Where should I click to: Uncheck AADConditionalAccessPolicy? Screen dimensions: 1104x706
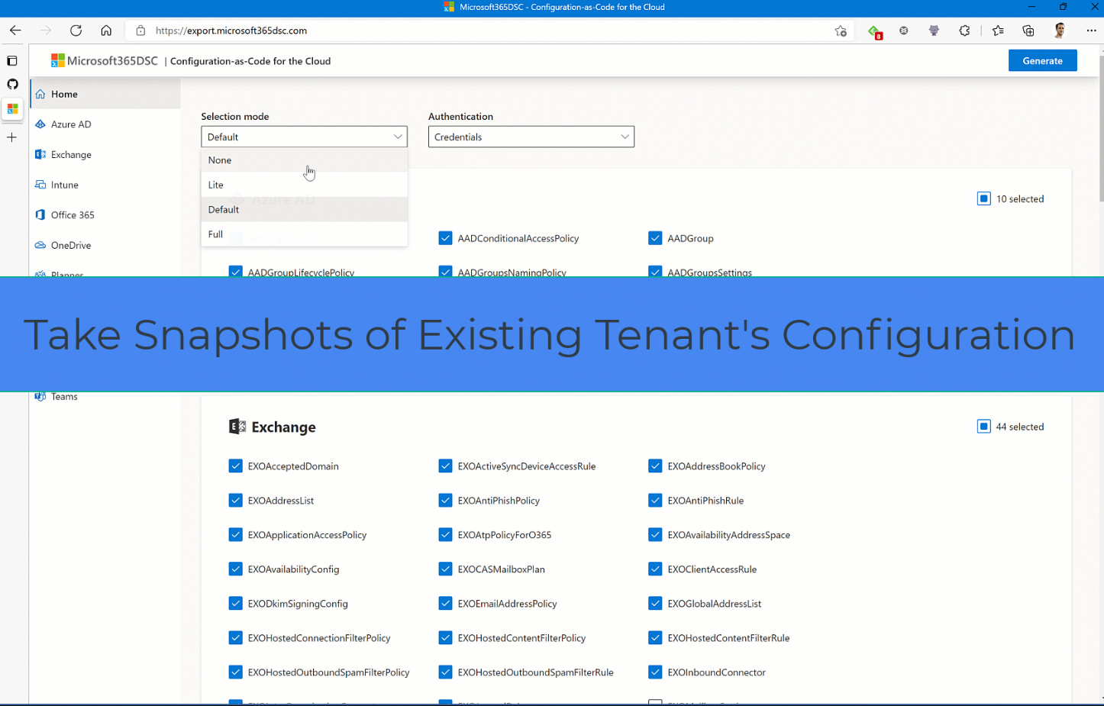445,238
